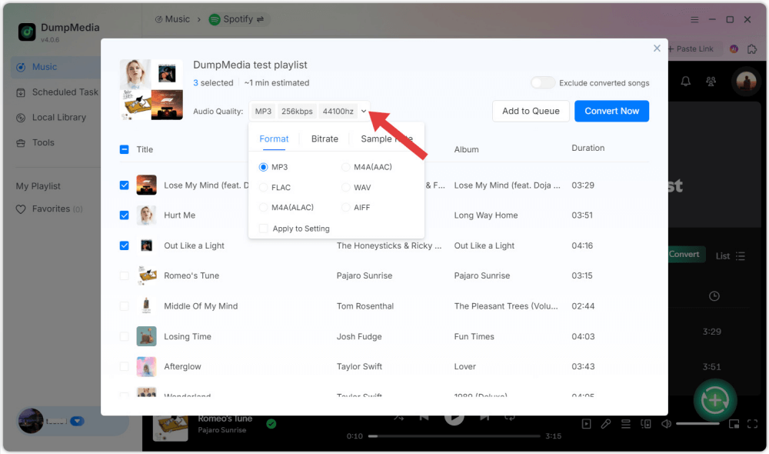Click the lyrics microphone icon in the player bar
This screenshot has width=769, height=454.
(x=604, y=423)
